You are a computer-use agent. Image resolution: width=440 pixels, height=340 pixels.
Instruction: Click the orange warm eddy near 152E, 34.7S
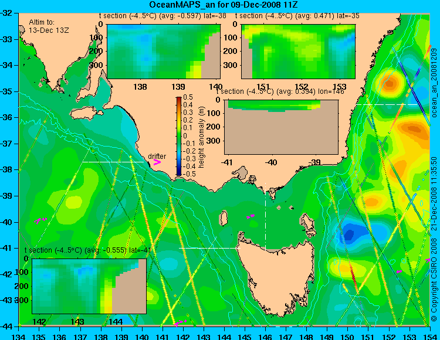click(x=390, y=83)
